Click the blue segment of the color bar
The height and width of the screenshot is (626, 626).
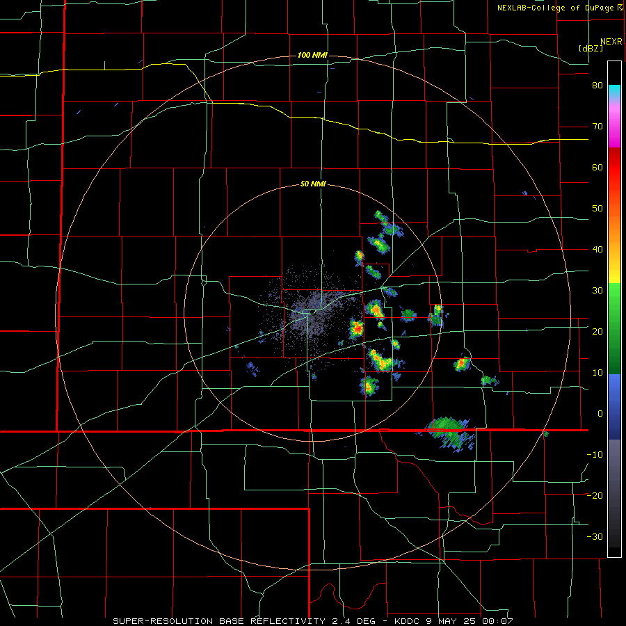click(x=614, y=406)
